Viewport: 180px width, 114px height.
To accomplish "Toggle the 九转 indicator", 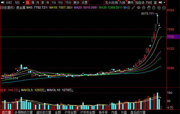I will point(122,3).
